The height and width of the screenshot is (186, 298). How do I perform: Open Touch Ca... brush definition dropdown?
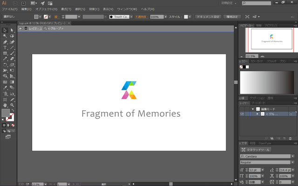[131, 17]
